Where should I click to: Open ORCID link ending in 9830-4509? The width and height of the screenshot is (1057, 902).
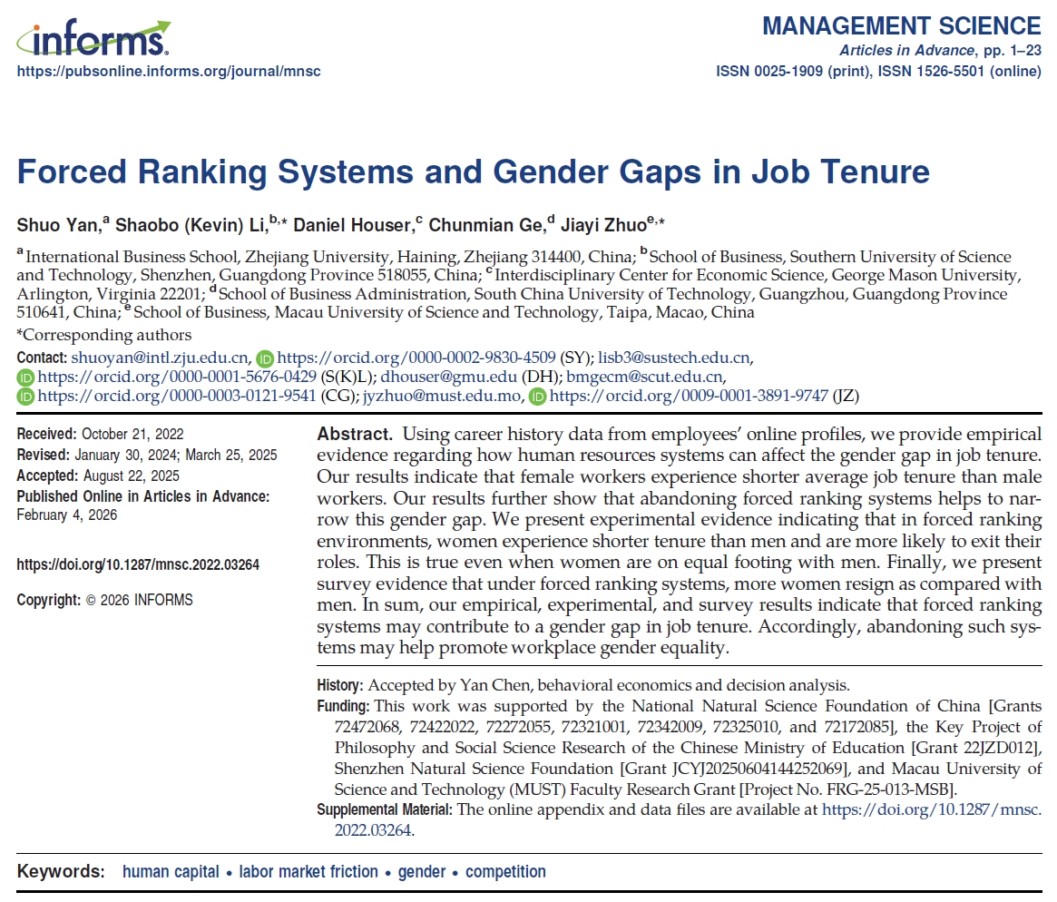[x=416, y=358]
